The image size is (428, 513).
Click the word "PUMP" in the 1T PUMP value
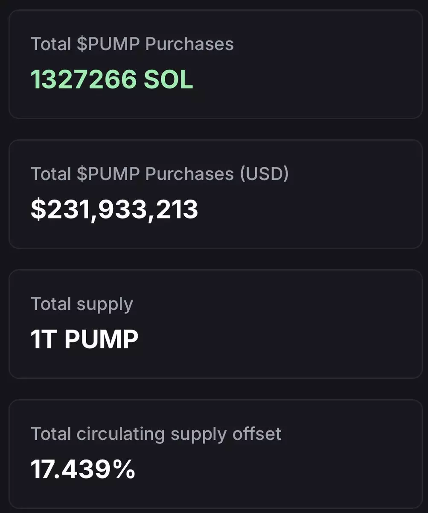pyautogui.click(x=102, y=339)
